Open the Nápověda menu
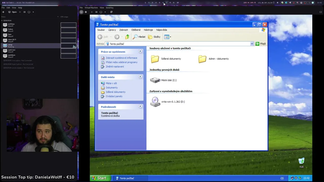 click(161, 30)
